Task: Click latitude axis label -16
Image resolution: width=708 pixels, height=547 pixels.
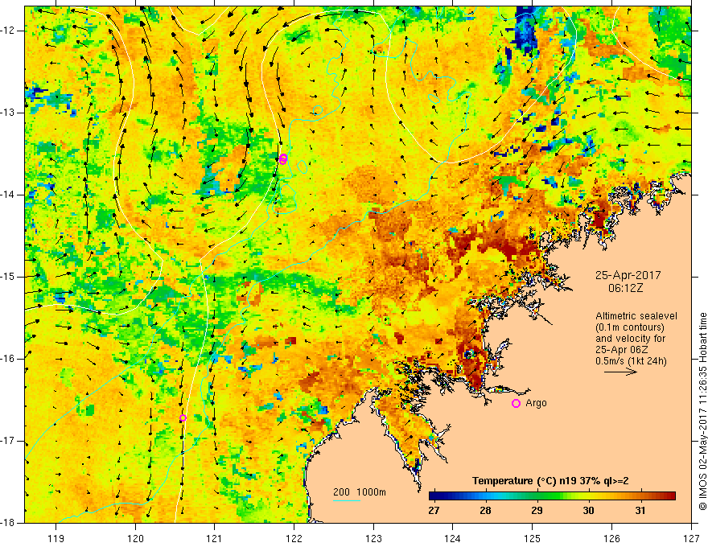Action: pyautogui.click(x=9, y=359)
